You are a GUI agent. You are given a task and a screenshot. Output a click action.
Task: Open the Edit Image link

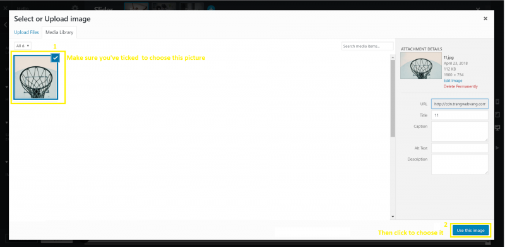click(453, 81)
